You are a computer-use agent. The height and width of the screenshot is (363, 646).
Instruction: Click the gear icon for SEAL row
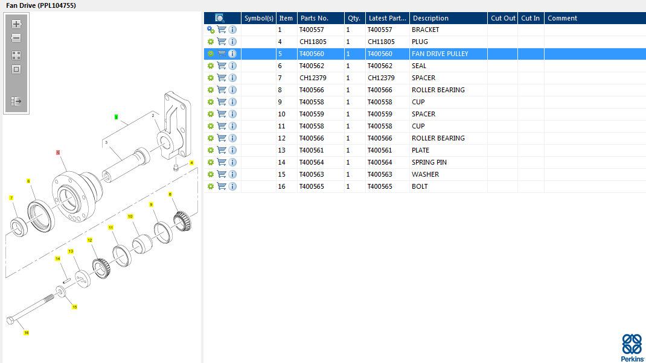point(211,66)
